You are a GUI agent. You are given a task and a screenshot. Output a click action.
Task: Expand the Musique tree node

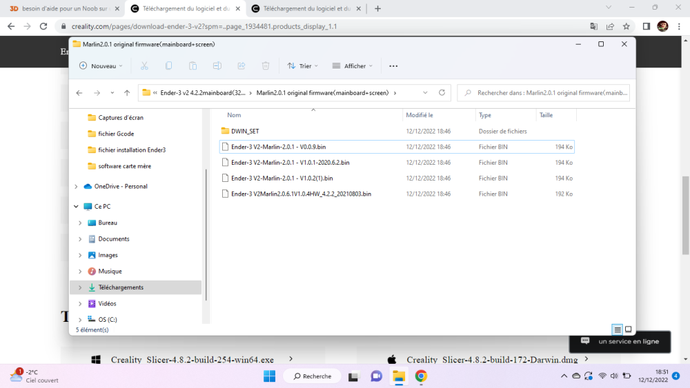click(x=80, y=272)
